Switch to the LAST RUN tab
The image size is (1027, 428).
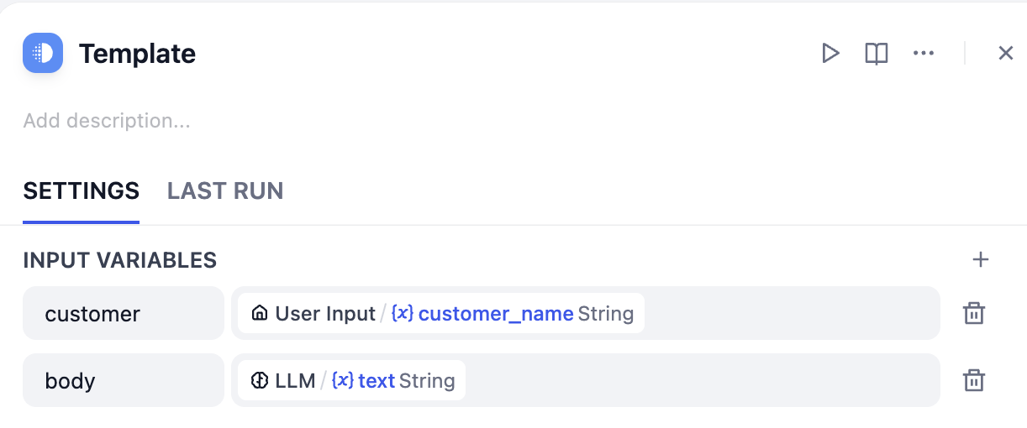pyautogui.click(x=225, y=191)
